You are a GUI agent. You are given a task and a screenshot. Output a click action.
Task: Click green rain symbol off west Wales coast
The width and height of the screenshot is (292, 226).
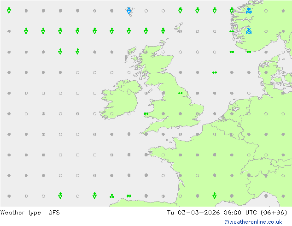146,113
